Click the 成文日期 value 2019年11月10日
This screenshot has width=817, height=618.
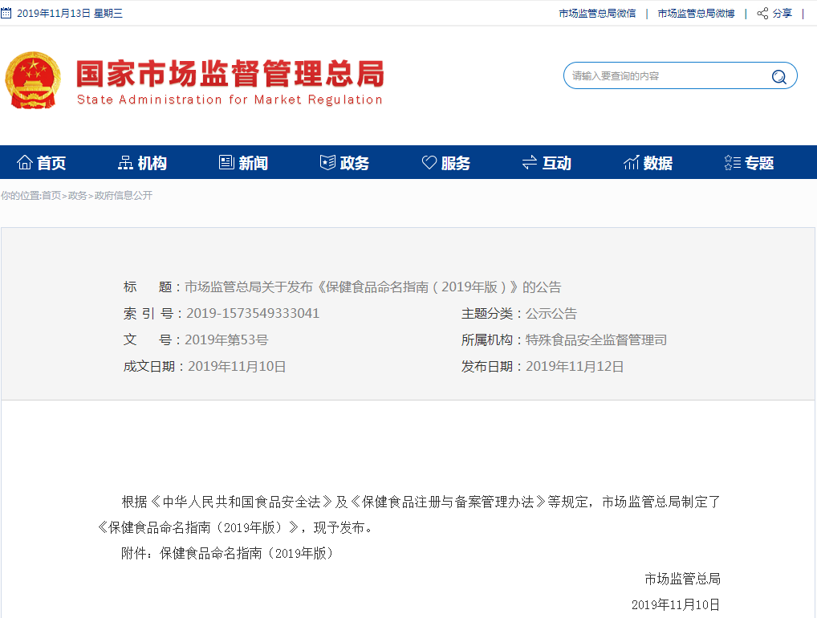tap(237, 366)
